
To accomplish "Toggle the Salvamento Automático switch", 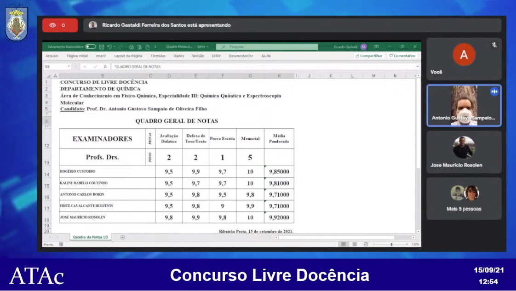I will click(90, 47).
